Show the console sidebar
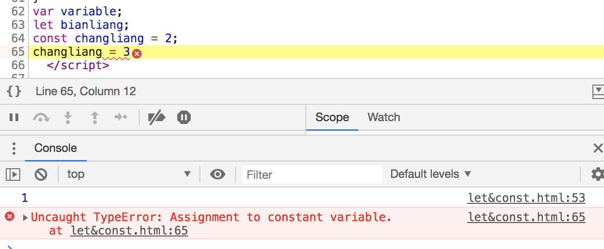The image size is (604, 249). click(13, 174)
